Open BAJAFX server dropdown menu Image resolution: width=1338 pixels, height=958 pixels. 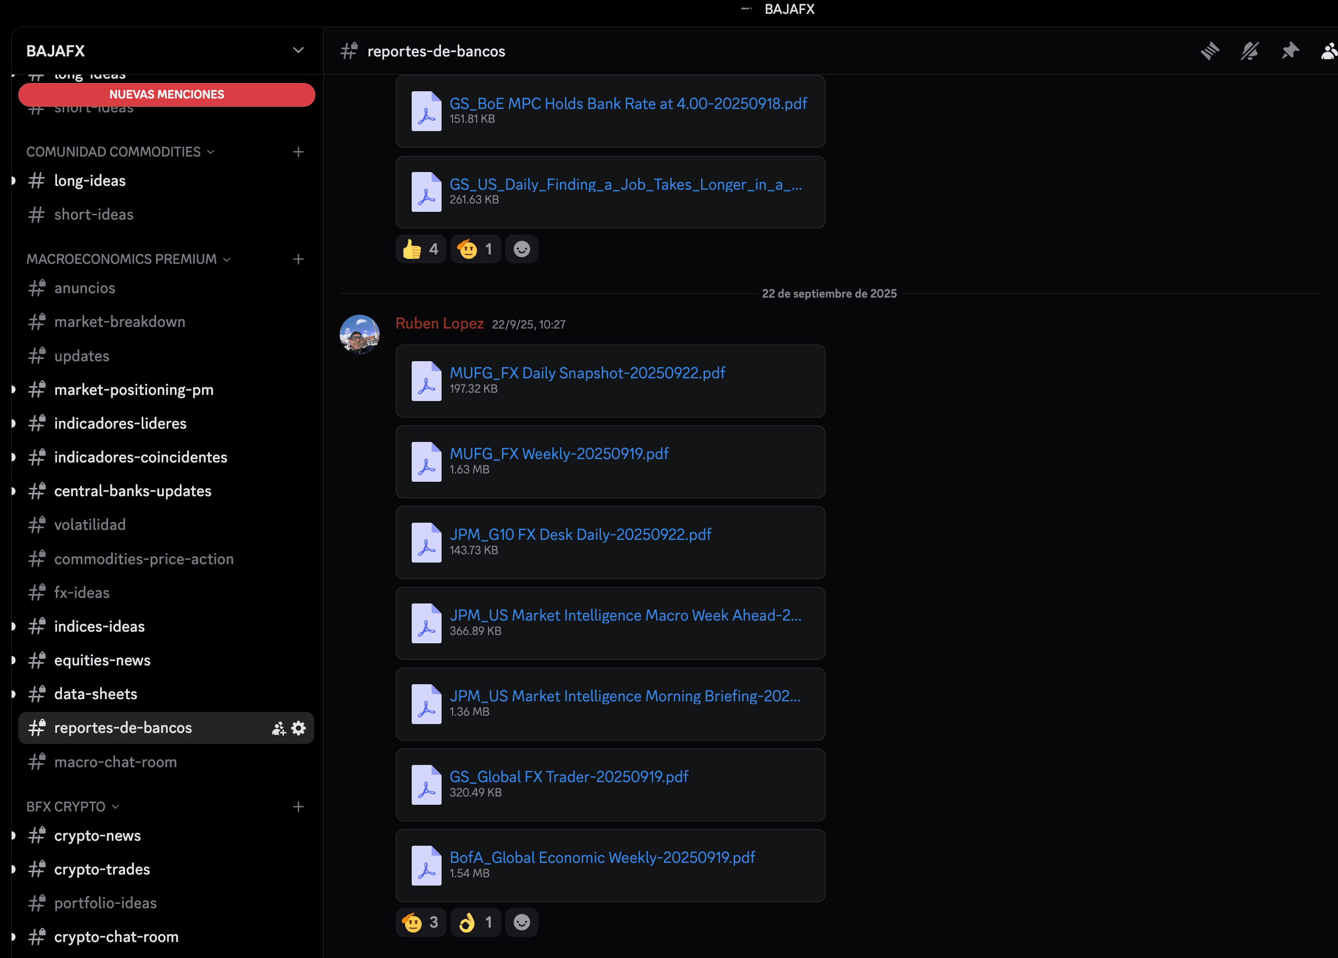pos(298,51)
